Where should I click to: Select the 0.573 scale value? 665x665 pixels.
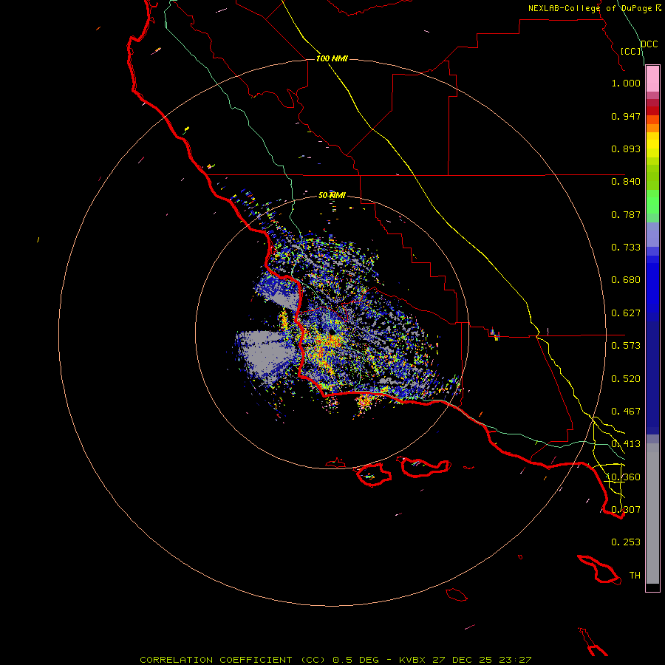click(x=626, y=346)
